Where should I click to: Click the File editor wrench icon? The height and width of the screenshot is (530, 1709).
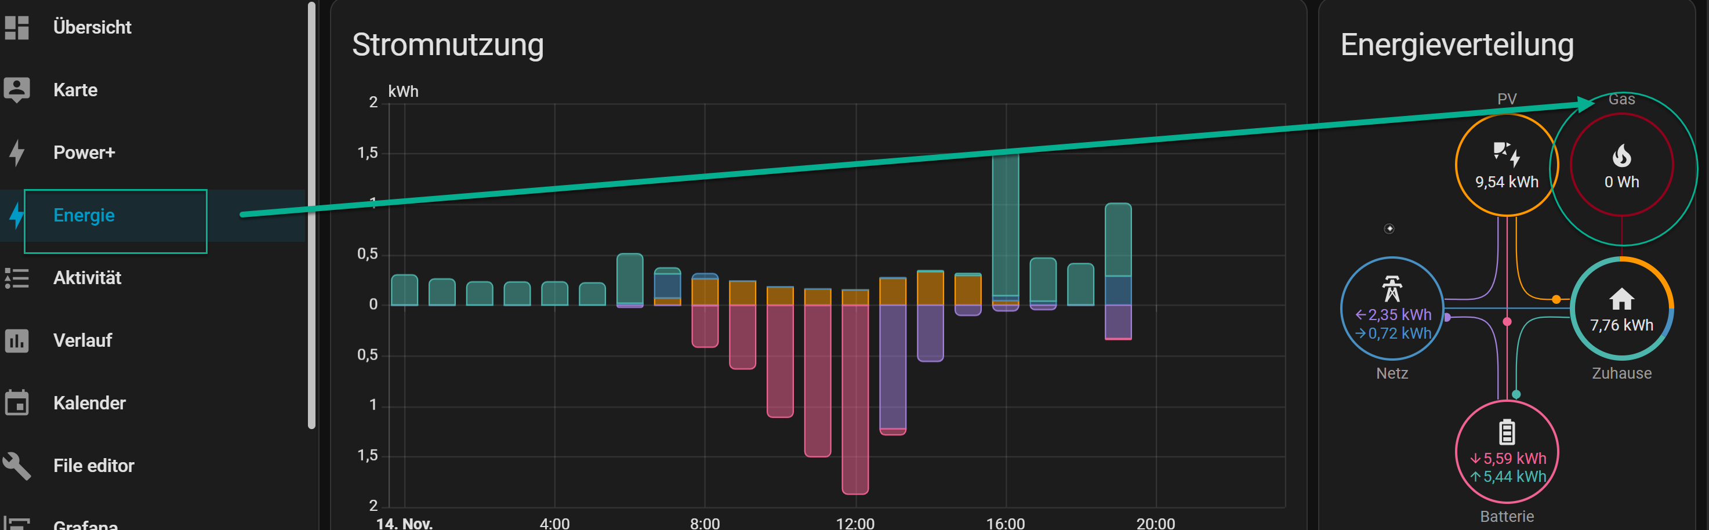pyautogui.click(x=17, y=466)
